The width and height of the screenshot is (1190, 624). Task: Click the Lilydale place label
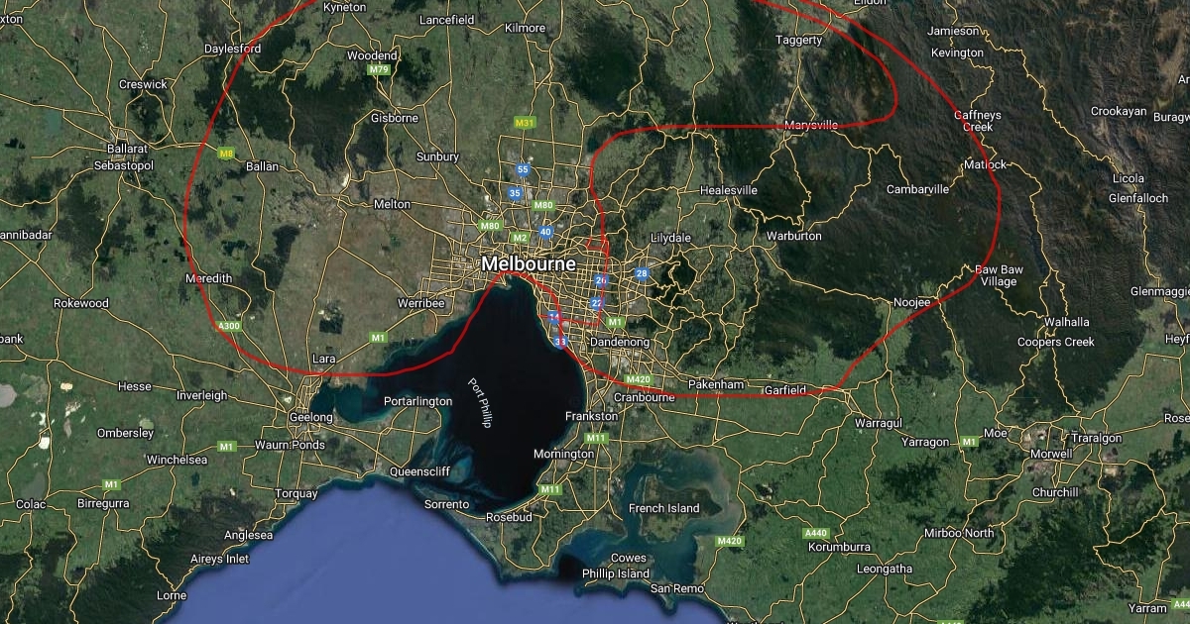pyautogui.click(x=670, y=239)
